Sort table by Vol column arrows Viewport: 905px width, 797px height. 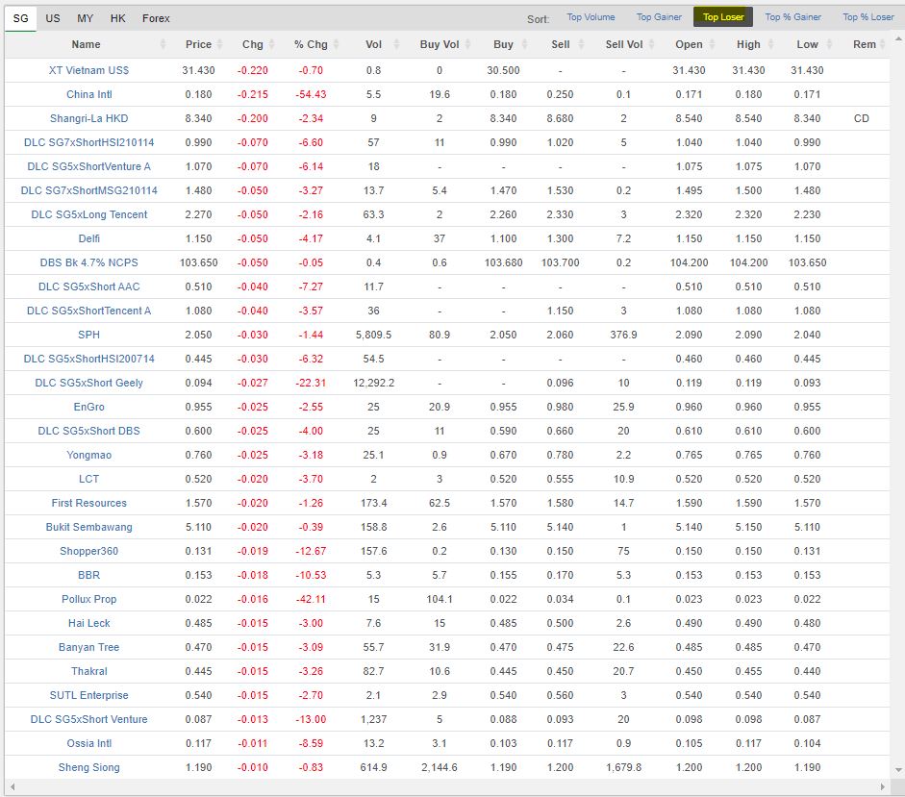396,44
